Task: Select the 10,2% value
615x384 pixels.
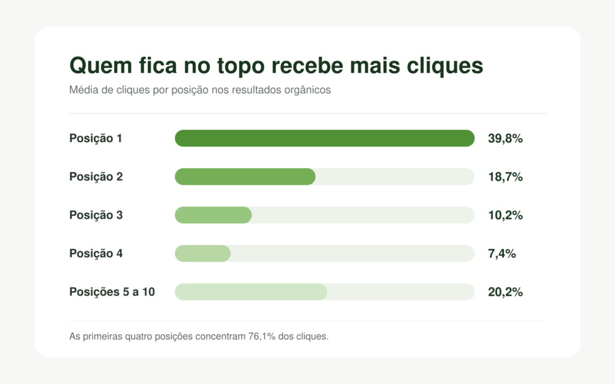Action: tap(505, 215)
